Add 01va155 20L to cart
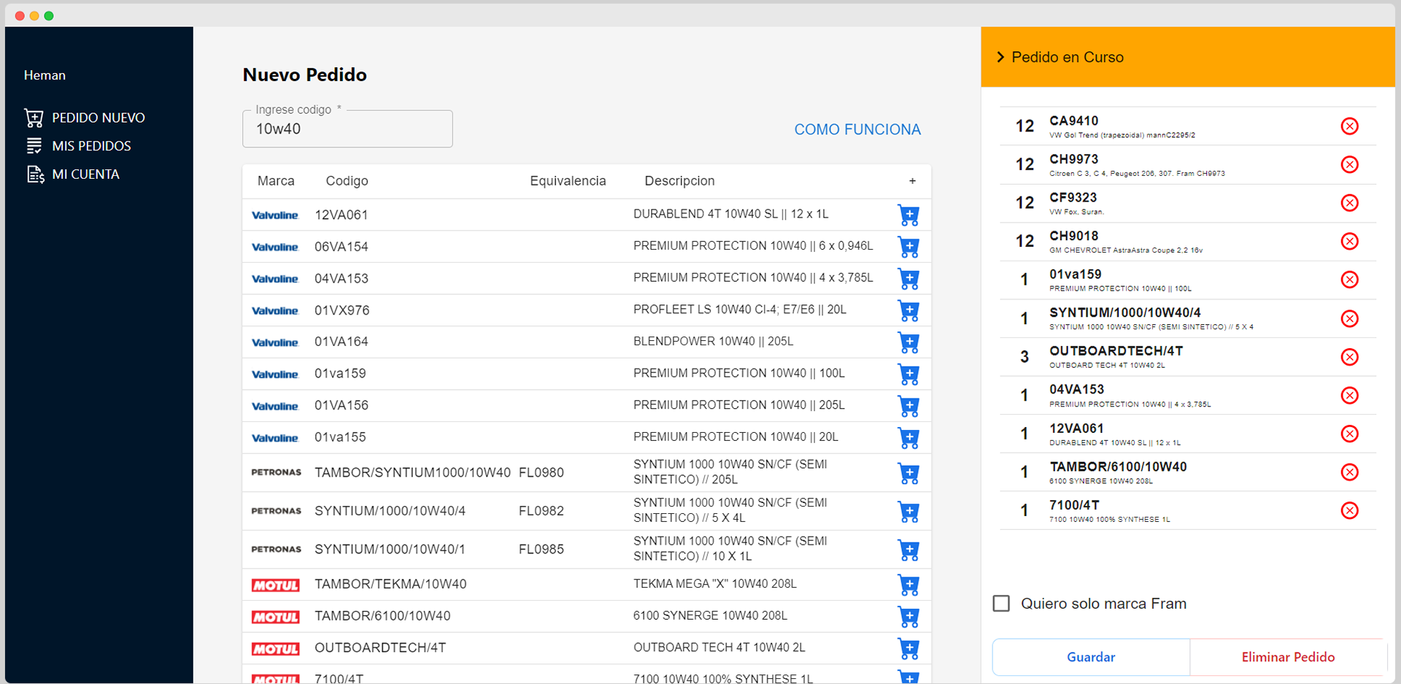This screenshot has width=1401, height=684. point(908,438)
